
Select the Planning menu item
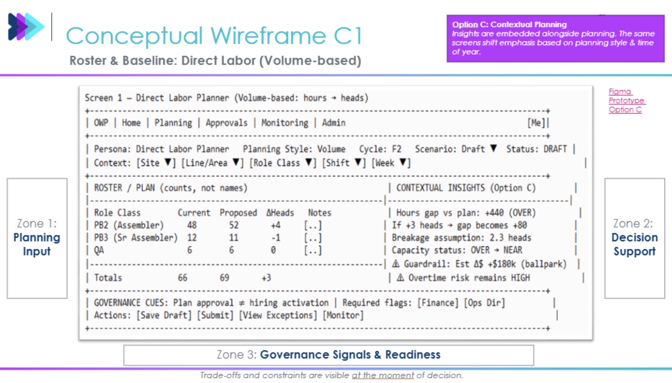tap(174, 123)
